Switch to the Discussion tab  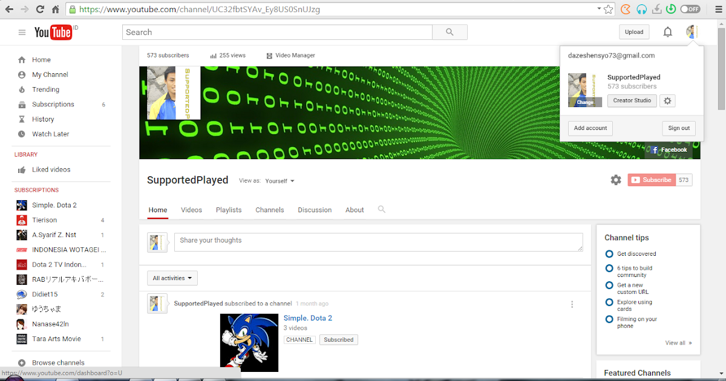[315, 210]
